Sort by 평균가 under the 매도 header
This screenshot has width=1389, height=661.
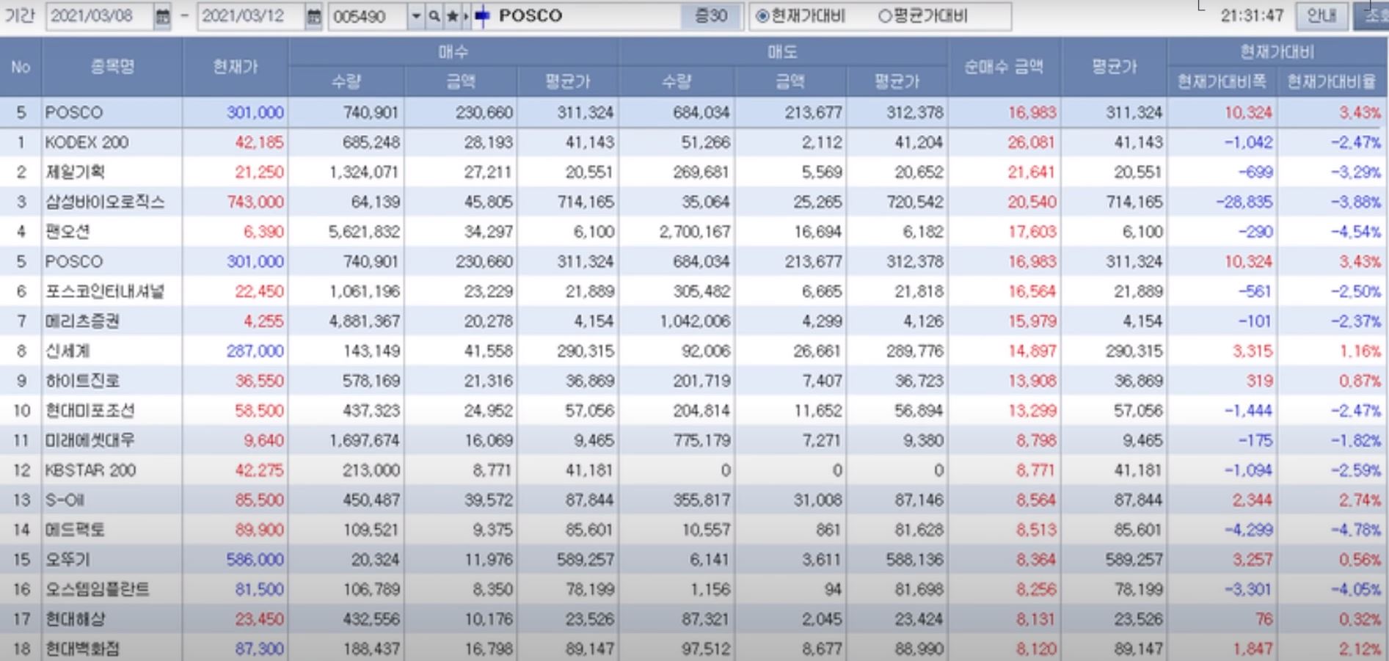[897, 81]
